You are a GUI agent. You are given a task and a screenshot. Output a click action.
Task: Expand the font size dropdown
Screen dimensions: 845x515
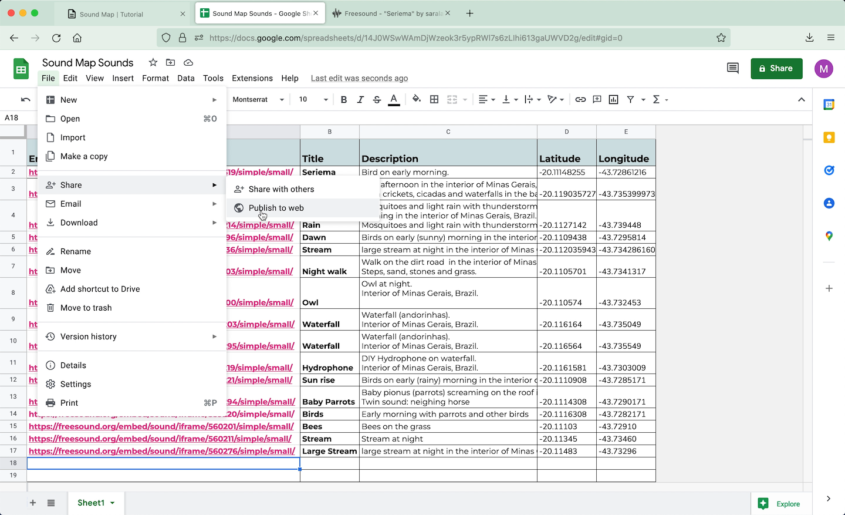[326, 100]
